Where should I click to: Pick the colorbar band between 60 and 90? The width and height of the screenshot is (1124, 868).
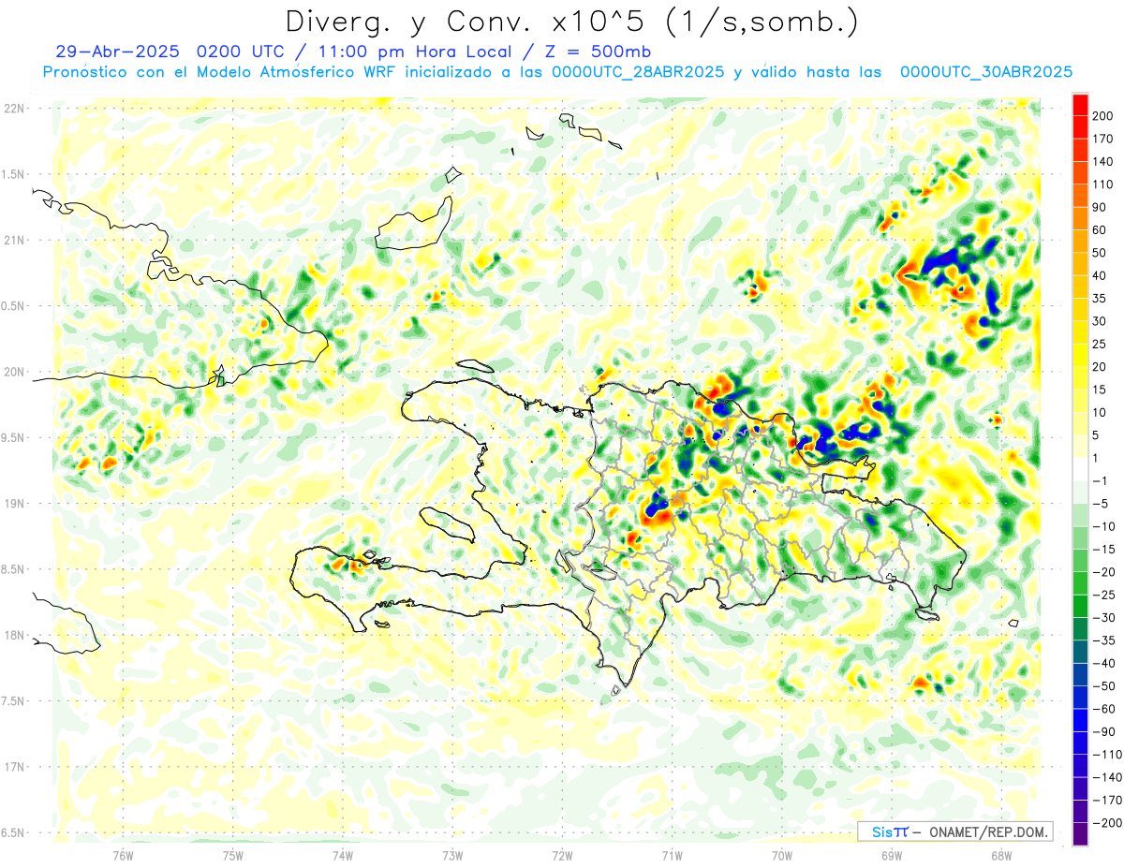[1081, 219]
